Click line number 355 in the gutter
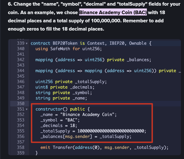 (21, 131)
